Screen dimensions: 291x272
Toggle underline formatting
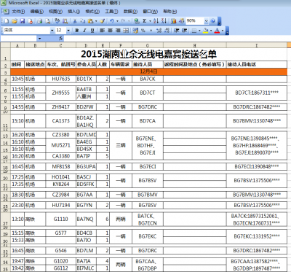click(92, 31)
